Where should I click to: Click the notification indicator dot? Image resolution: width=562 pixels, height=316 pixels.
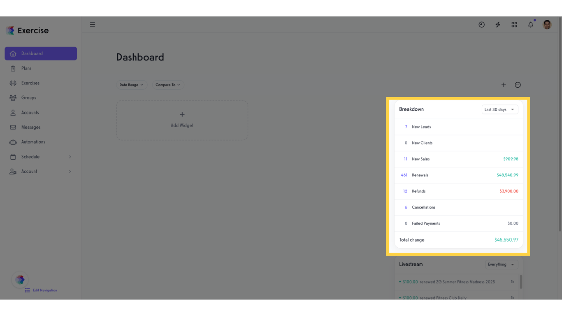[x=535, y=20]
